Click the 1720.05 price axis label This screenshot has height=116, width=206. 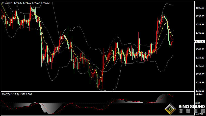point(200,91)
